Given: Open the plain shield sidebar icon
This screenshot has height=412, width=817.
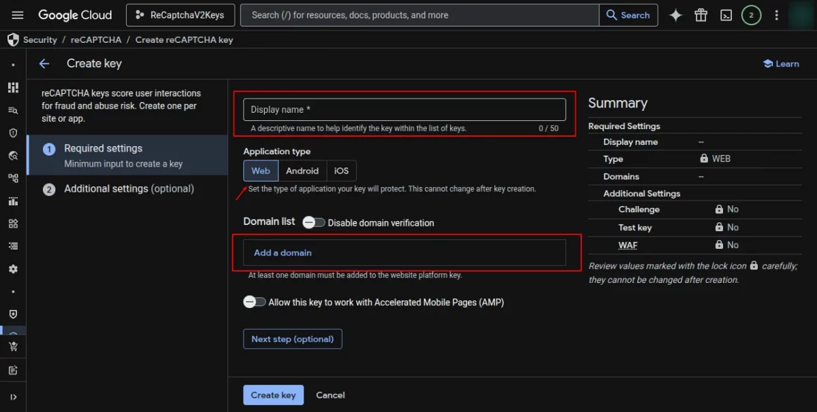Looking at the screenshot, I should click(13, 314).
